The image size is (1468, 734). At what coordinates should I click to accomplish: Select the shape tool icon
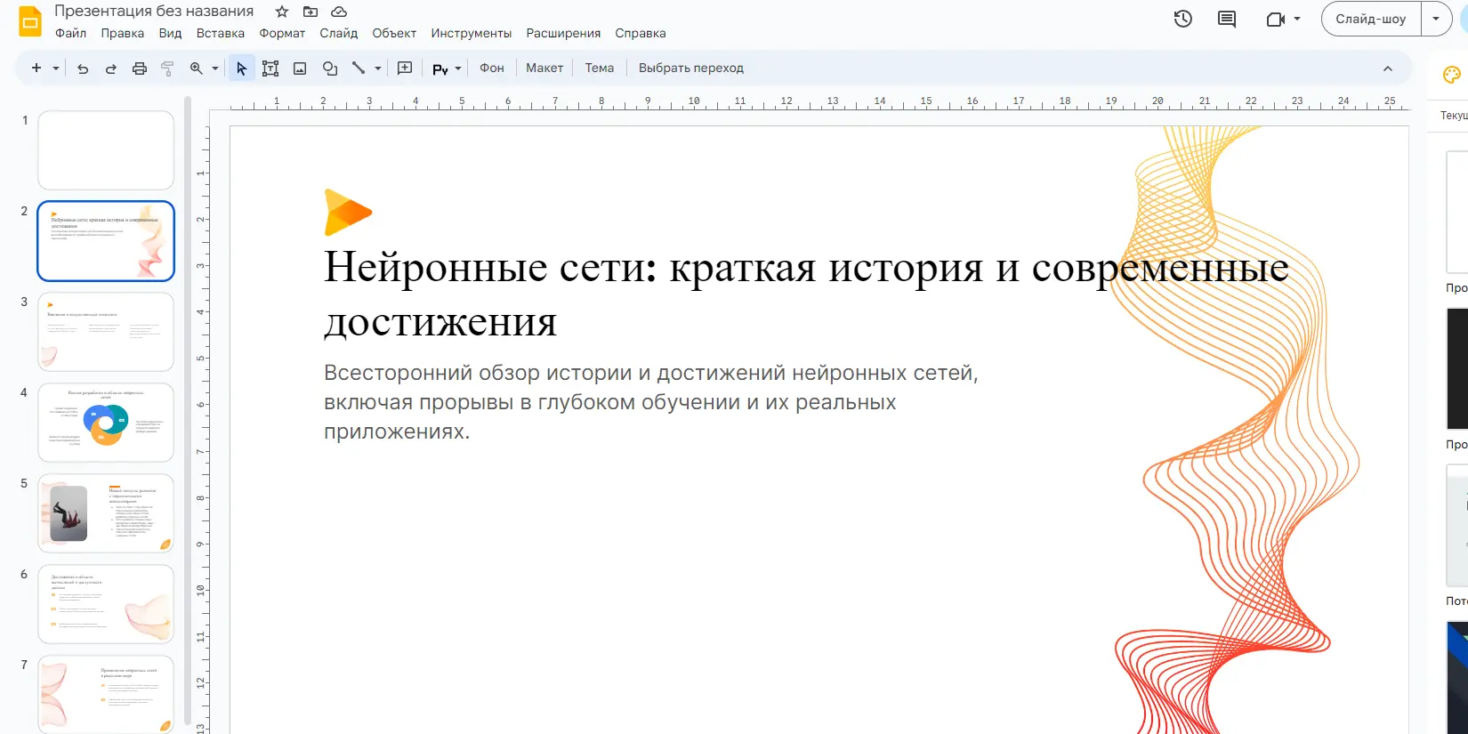click(330, 69)
